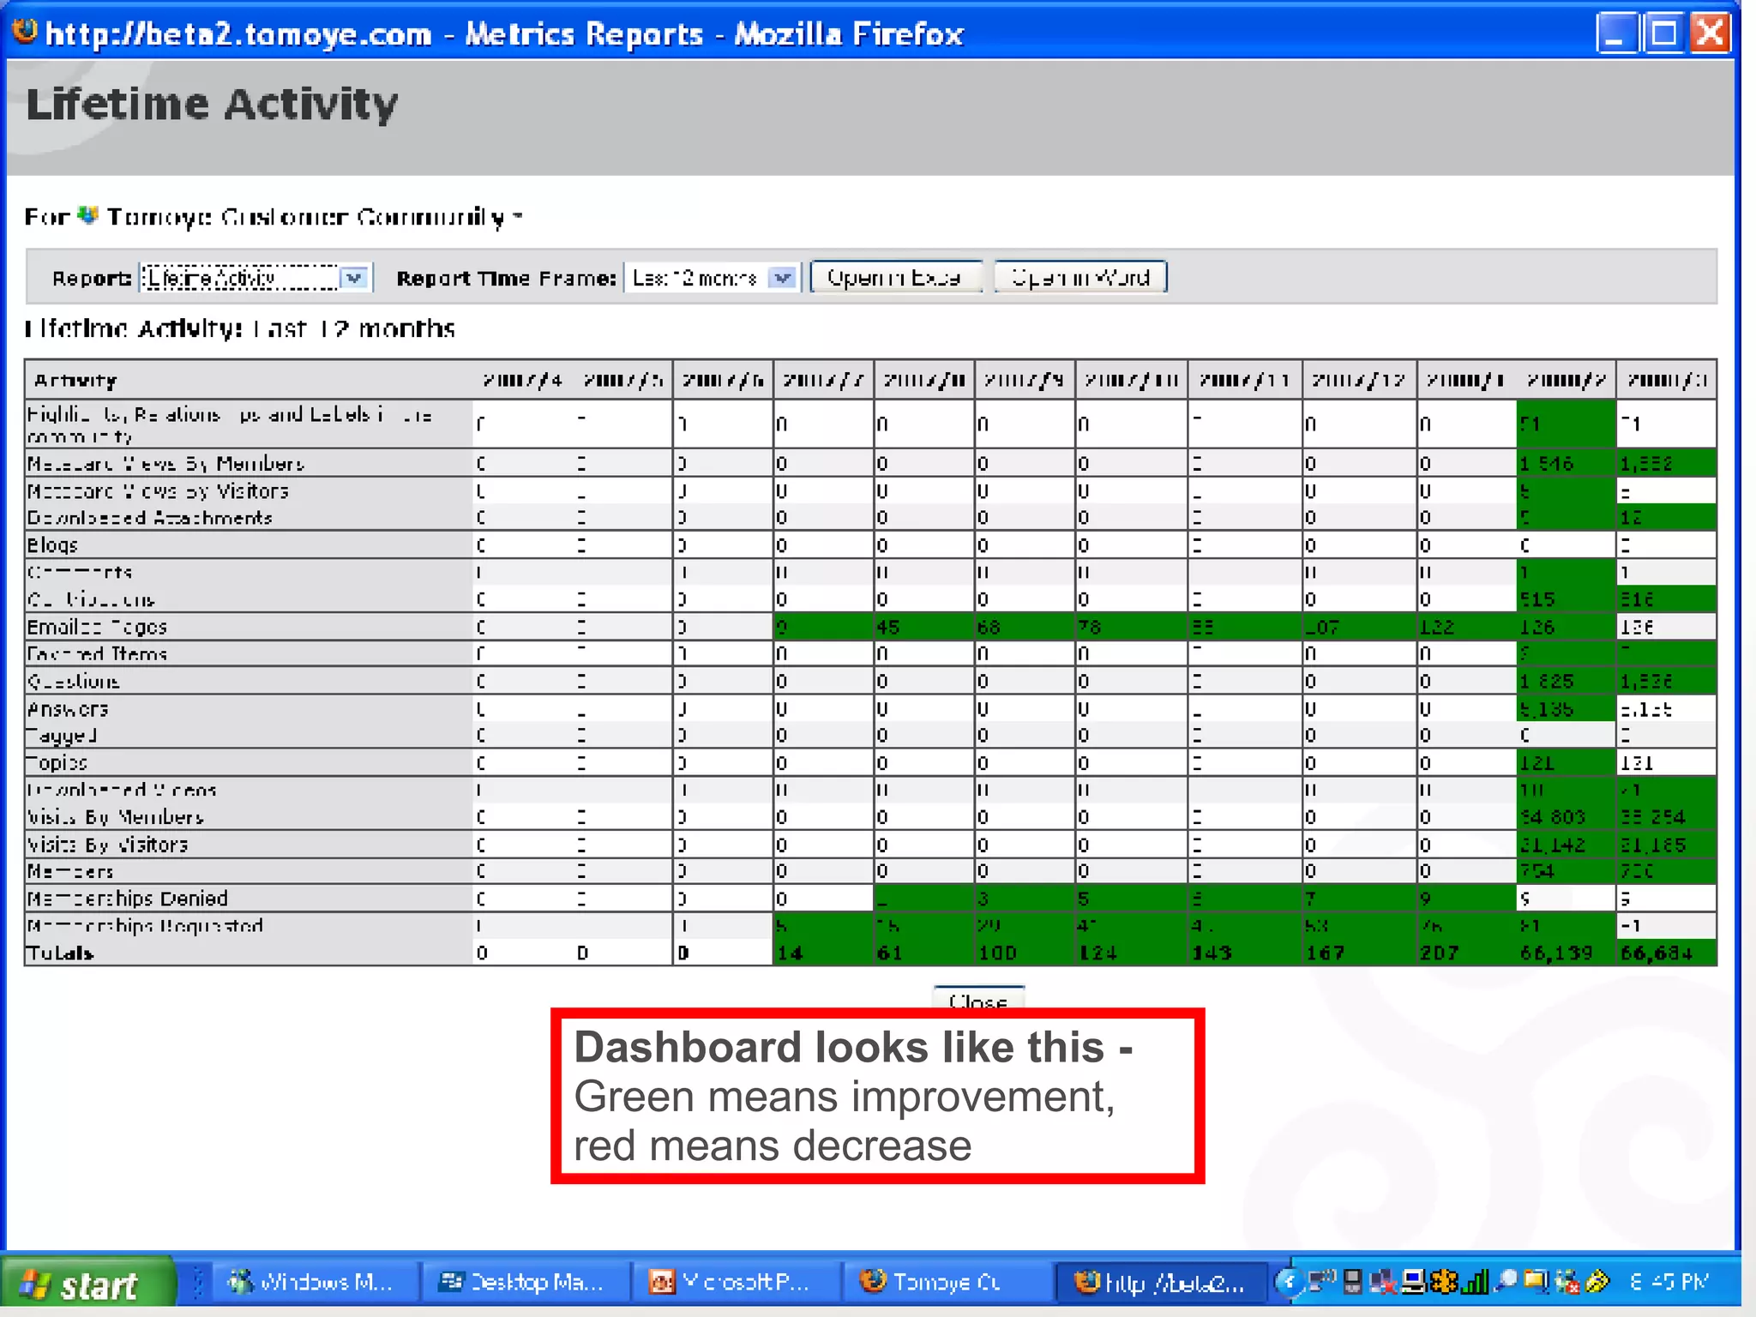Click the Emailed Pages value 122
The height and width of the screenshot is (1317, 1756).
point(1437,627)
